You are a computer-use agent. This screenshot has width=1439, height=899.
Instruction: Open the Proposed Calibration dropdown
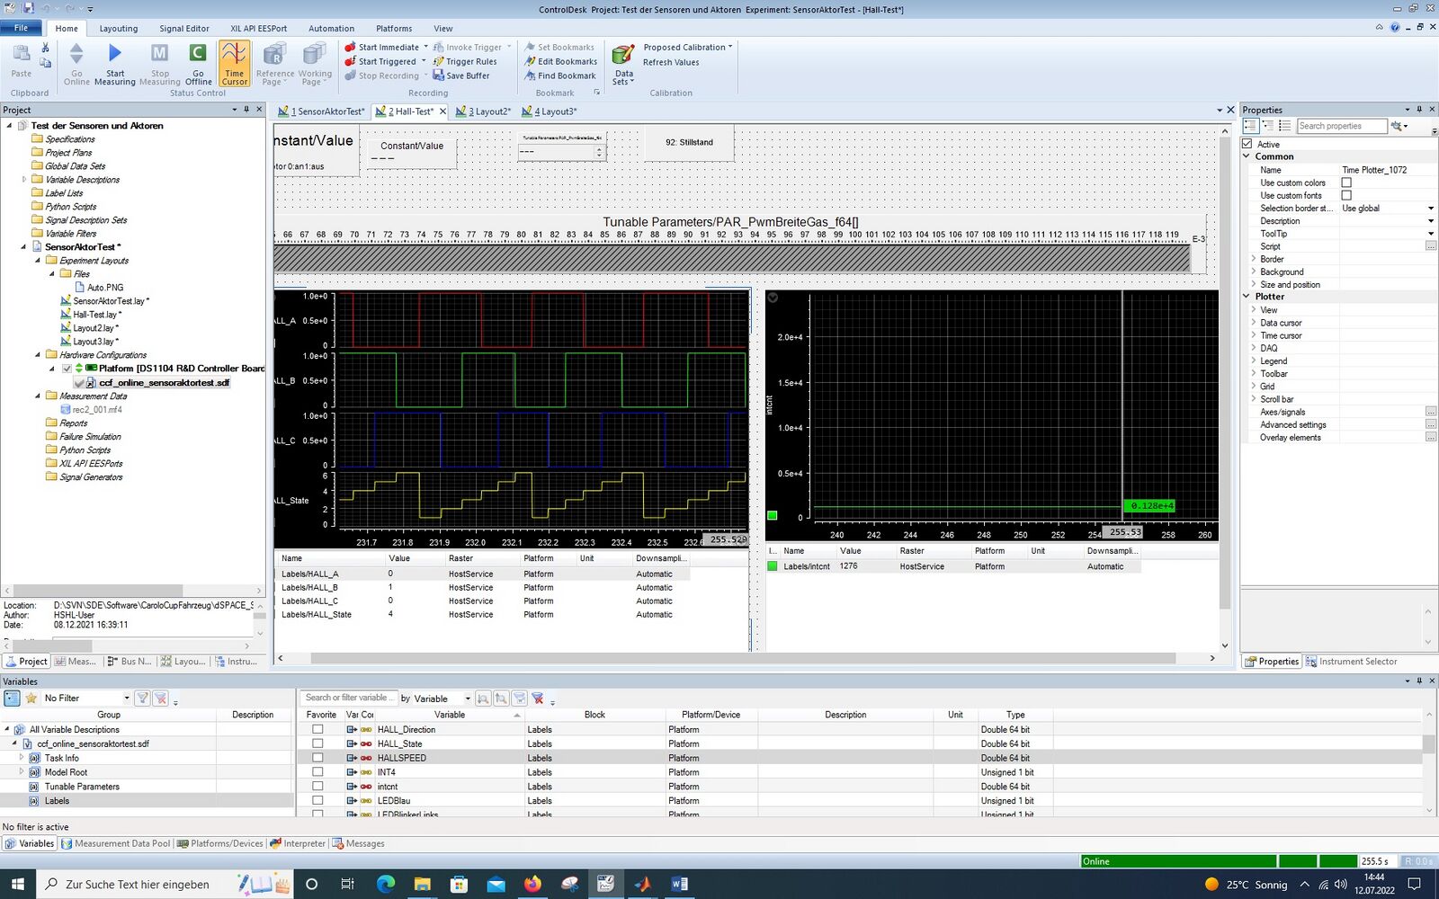[687, 48]
